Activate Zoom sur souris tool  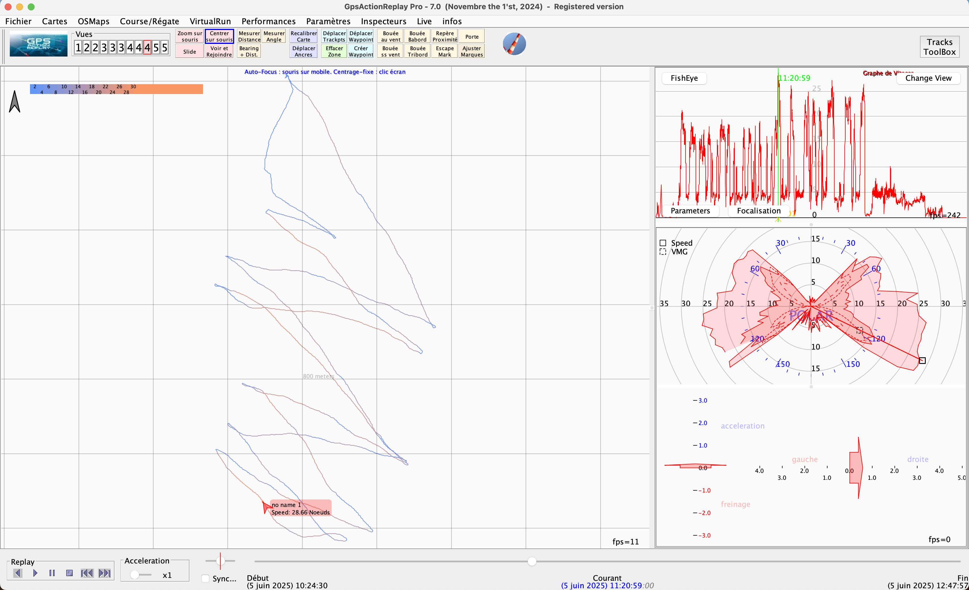(x=189, y=36)
